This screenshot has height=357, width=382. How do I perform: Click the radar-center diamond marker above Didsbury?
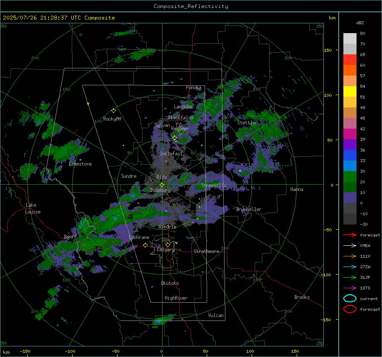pyautogui.click(x=162, y=185)
